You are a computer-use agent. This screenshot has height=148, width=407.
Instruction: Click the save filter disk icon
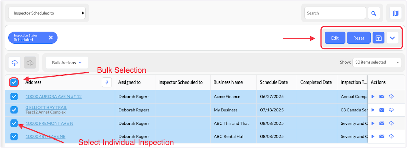[x=379, y=38]
